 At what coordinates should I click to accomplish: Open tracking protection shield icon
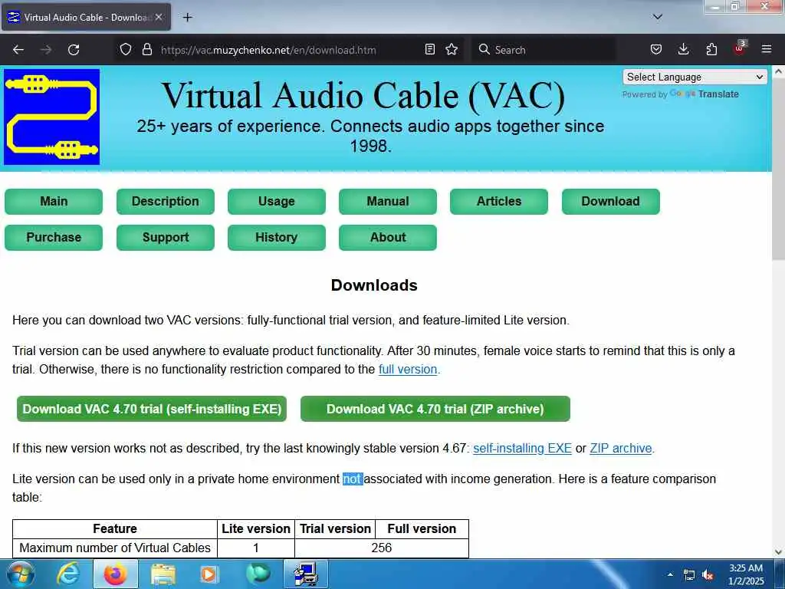pos(126,50)
